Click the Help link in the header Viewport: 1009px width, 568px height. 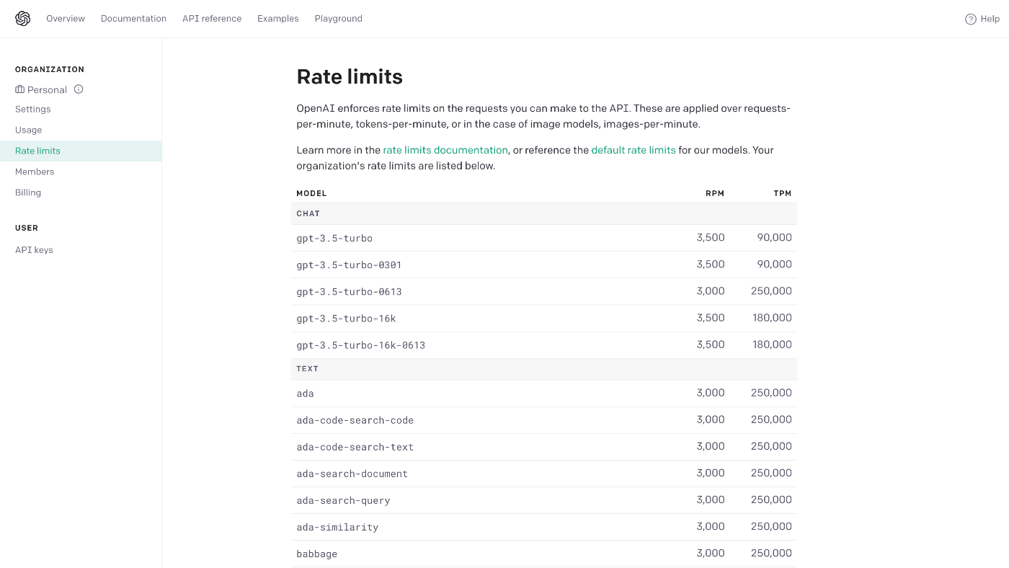990,19
